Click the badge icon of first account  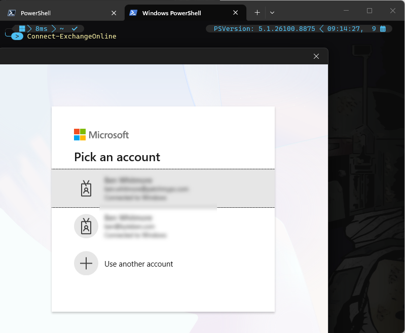click(x=86, y=189)
